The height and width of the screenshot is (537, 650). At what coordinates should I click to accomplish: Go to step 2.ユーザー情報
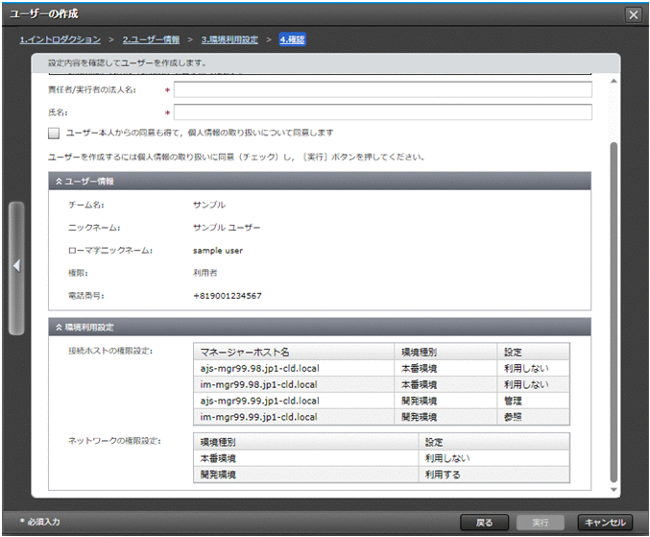(151, 39)
